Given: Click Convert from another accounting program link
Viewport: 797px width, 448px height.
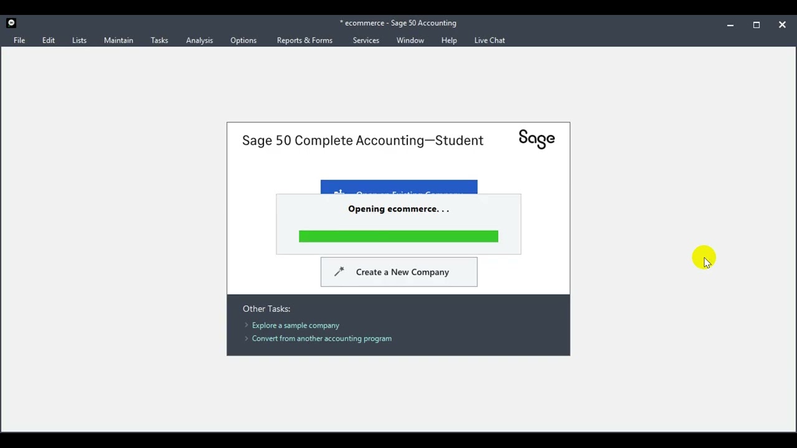Looking at the screenshot, I should pyautogui.click(x=322, y=338).
